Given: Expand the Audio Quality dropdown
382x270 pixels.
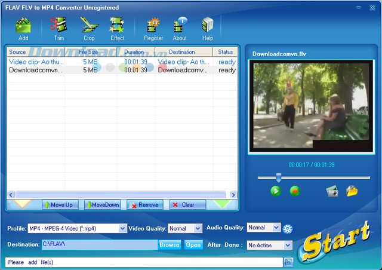Looking at the screenshot, I should click(276, 228).
